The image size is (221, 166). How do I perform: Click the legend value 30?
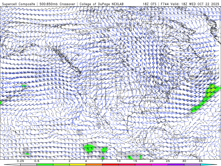coord(184,161)
